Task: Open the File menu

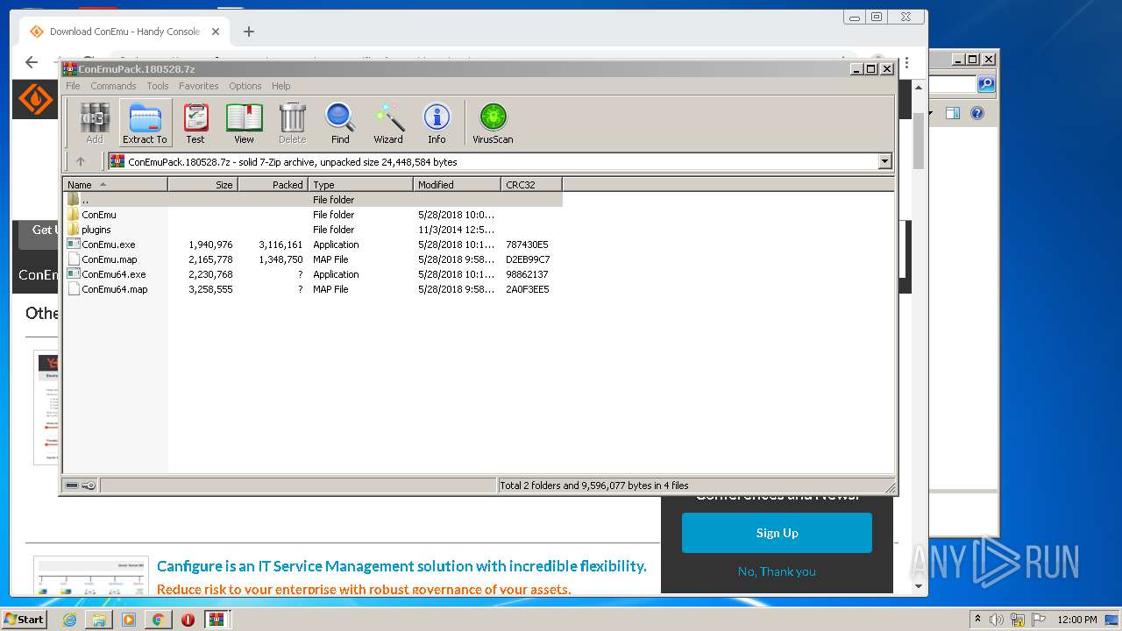Action: point(73,86)
